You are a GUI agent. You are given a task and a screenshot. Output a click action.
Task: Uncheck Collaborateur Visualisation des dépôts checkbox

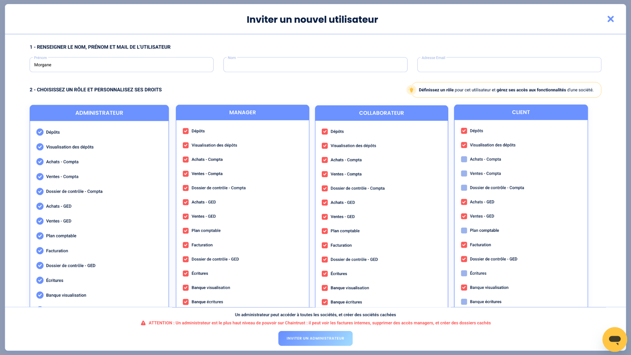click(x=325, y=146)
